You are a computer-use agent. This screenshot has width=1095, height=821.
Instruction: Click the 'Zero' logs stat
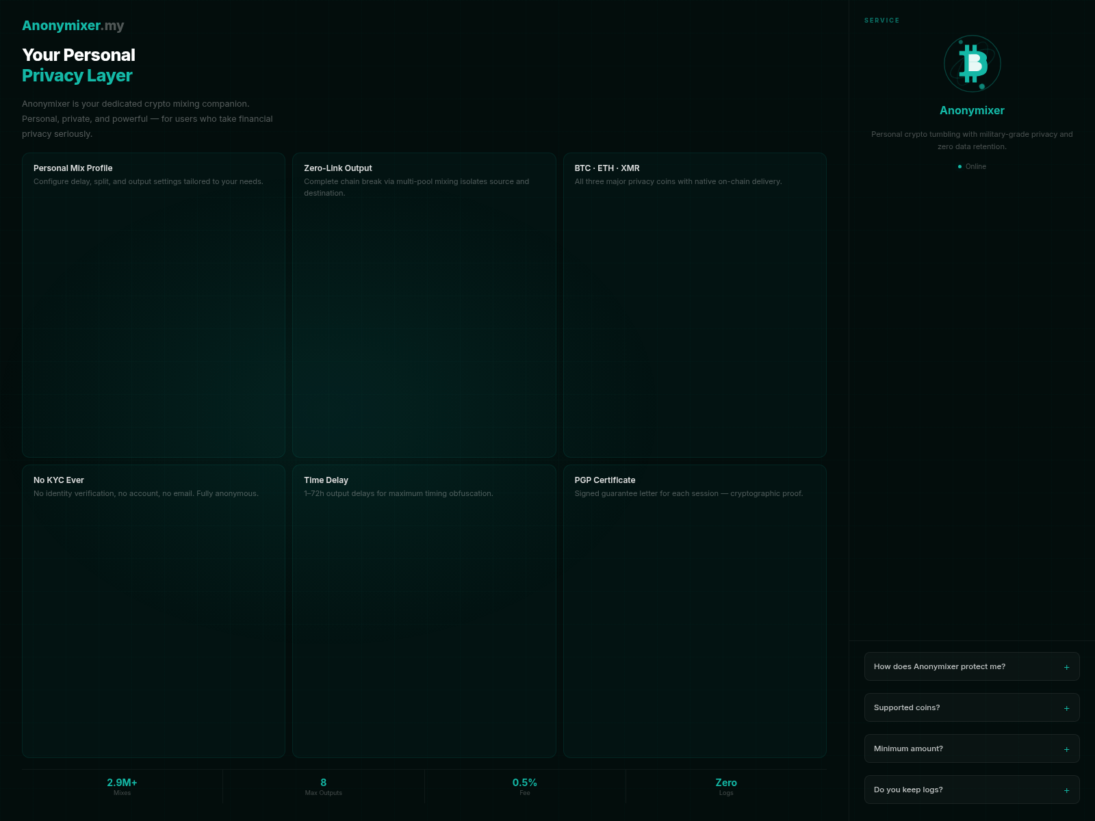point(726,783)
